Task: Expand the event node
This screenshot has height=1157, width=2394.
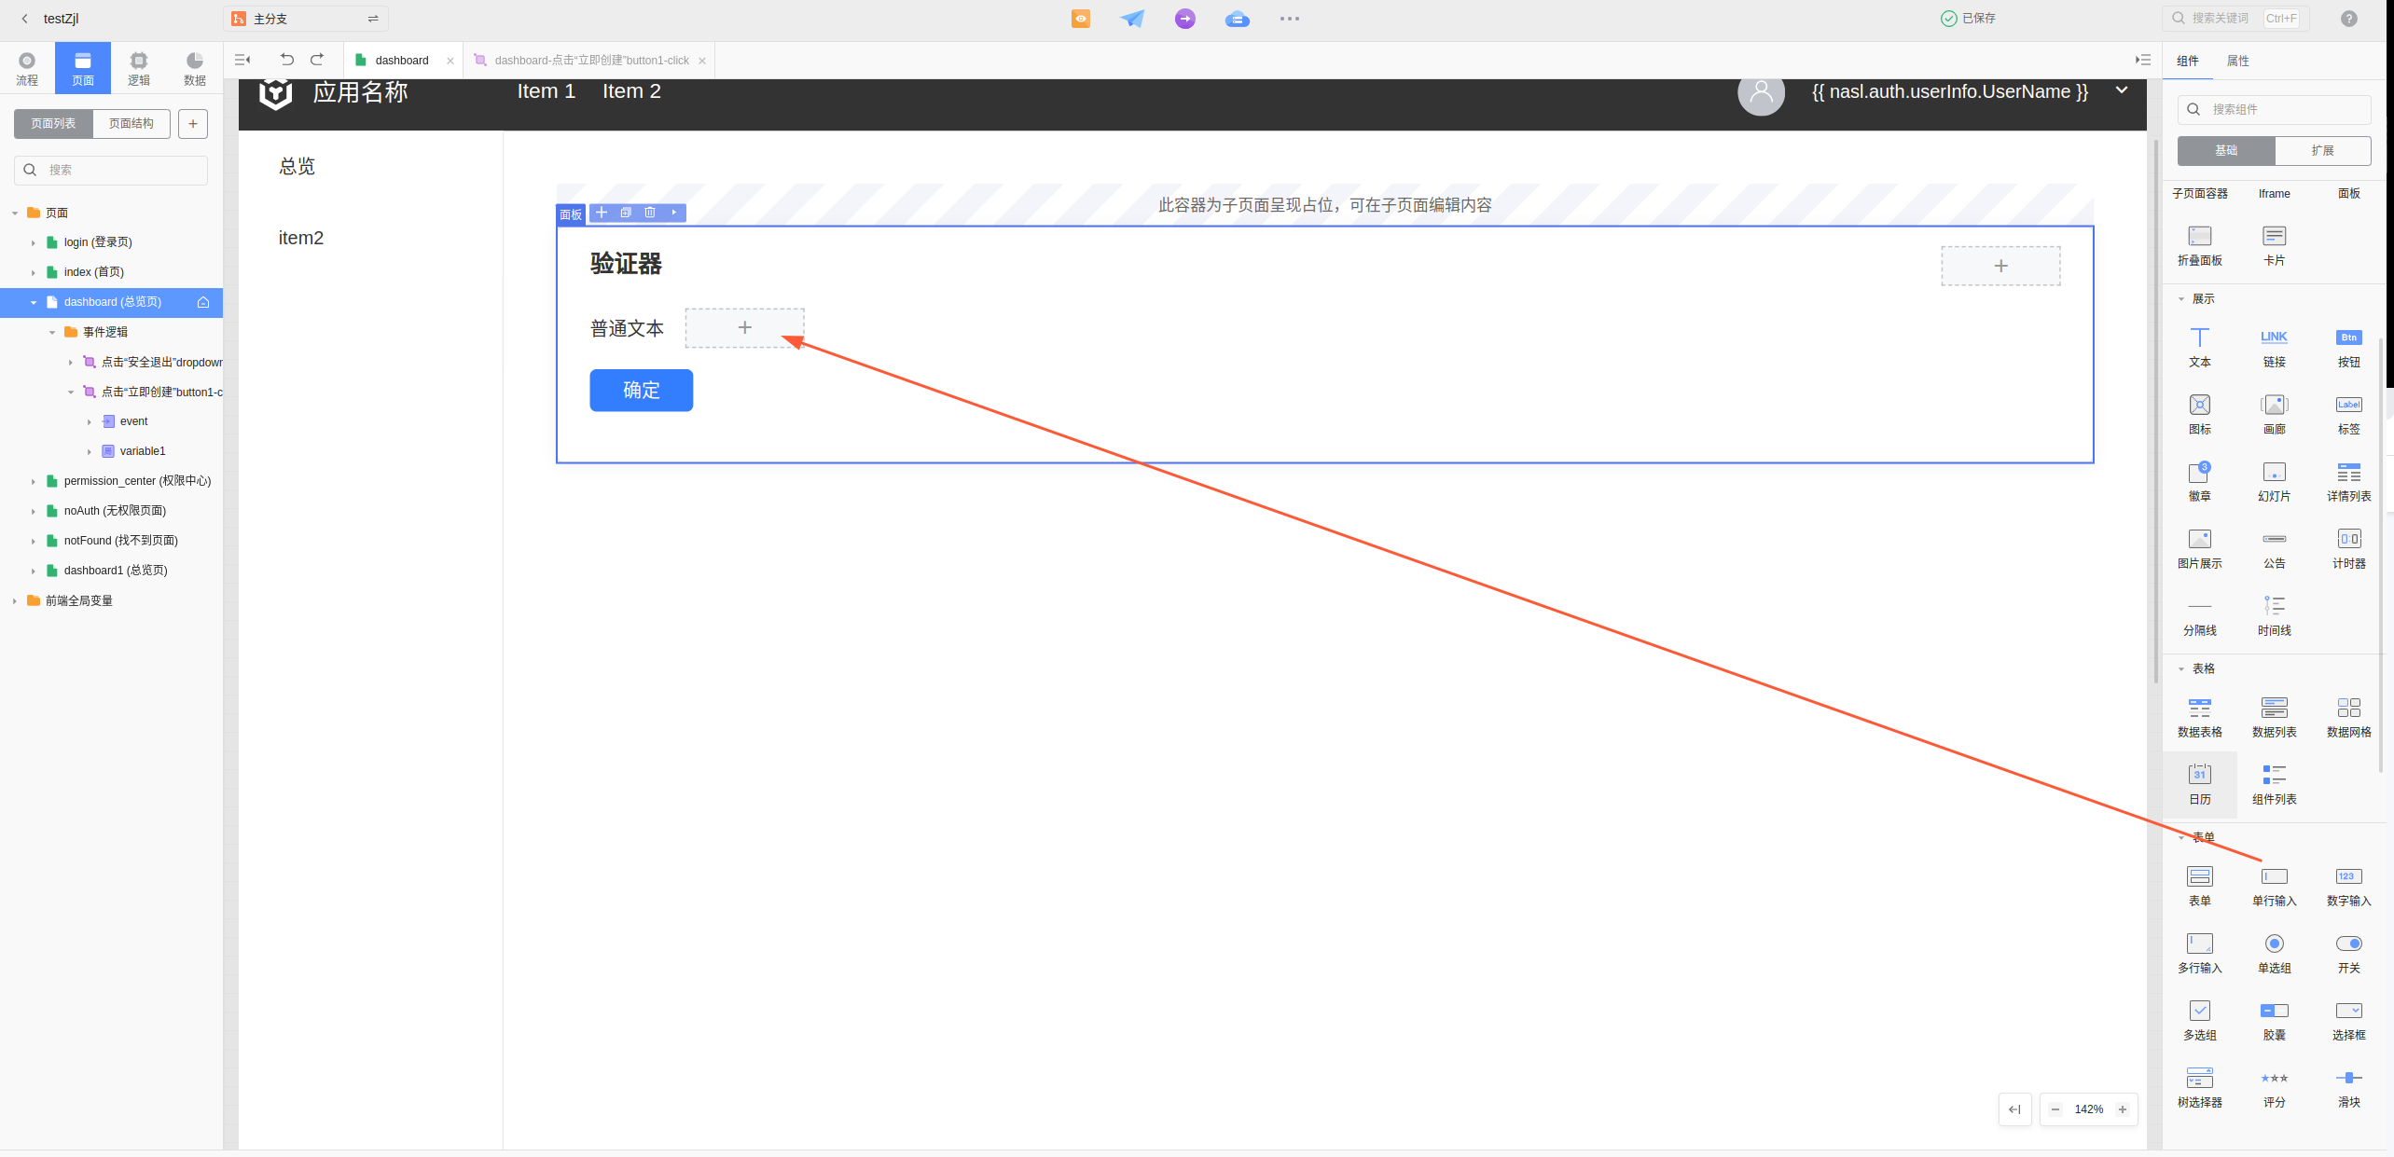Action: pyautogui.click(x=90, y=421)
